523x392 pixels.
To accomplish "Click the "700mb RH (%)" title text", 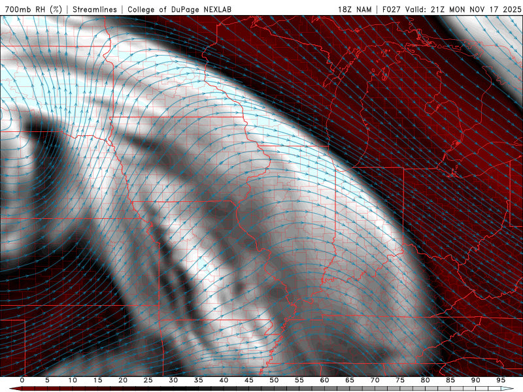I will pos(33,9).
